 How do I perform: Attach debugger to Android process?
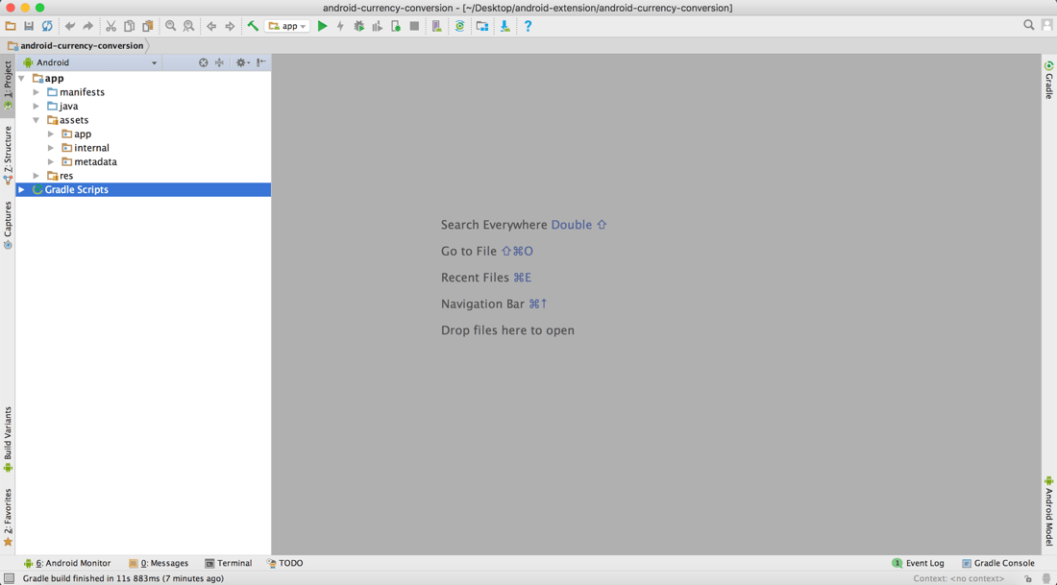pyautogui.click(x=396, y=26)
